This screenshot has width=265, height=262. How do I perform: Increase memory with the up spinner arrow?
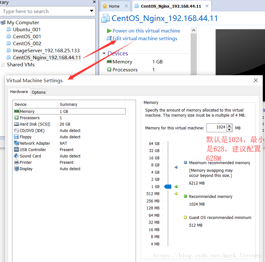point(229,126)
